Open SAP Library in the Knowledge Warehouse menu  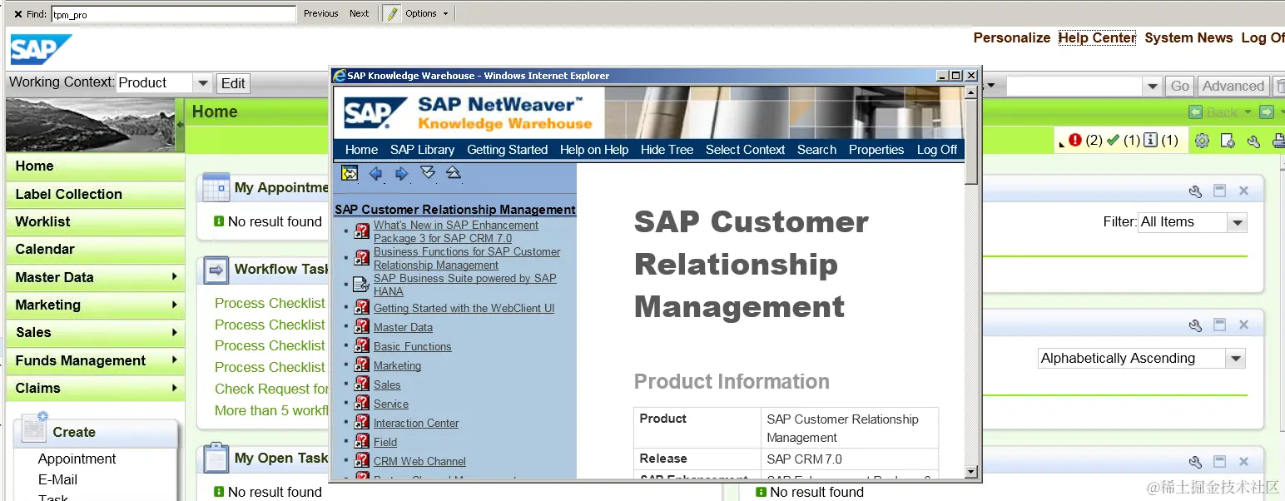click(x=422, y=150)
